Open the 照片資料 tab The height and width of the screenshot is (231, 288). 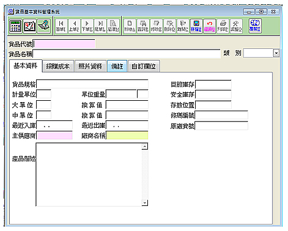90,66
